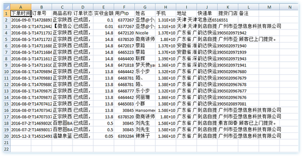Select the cell containing Nicole
This screenshot has width=302, height=156.
145,33
